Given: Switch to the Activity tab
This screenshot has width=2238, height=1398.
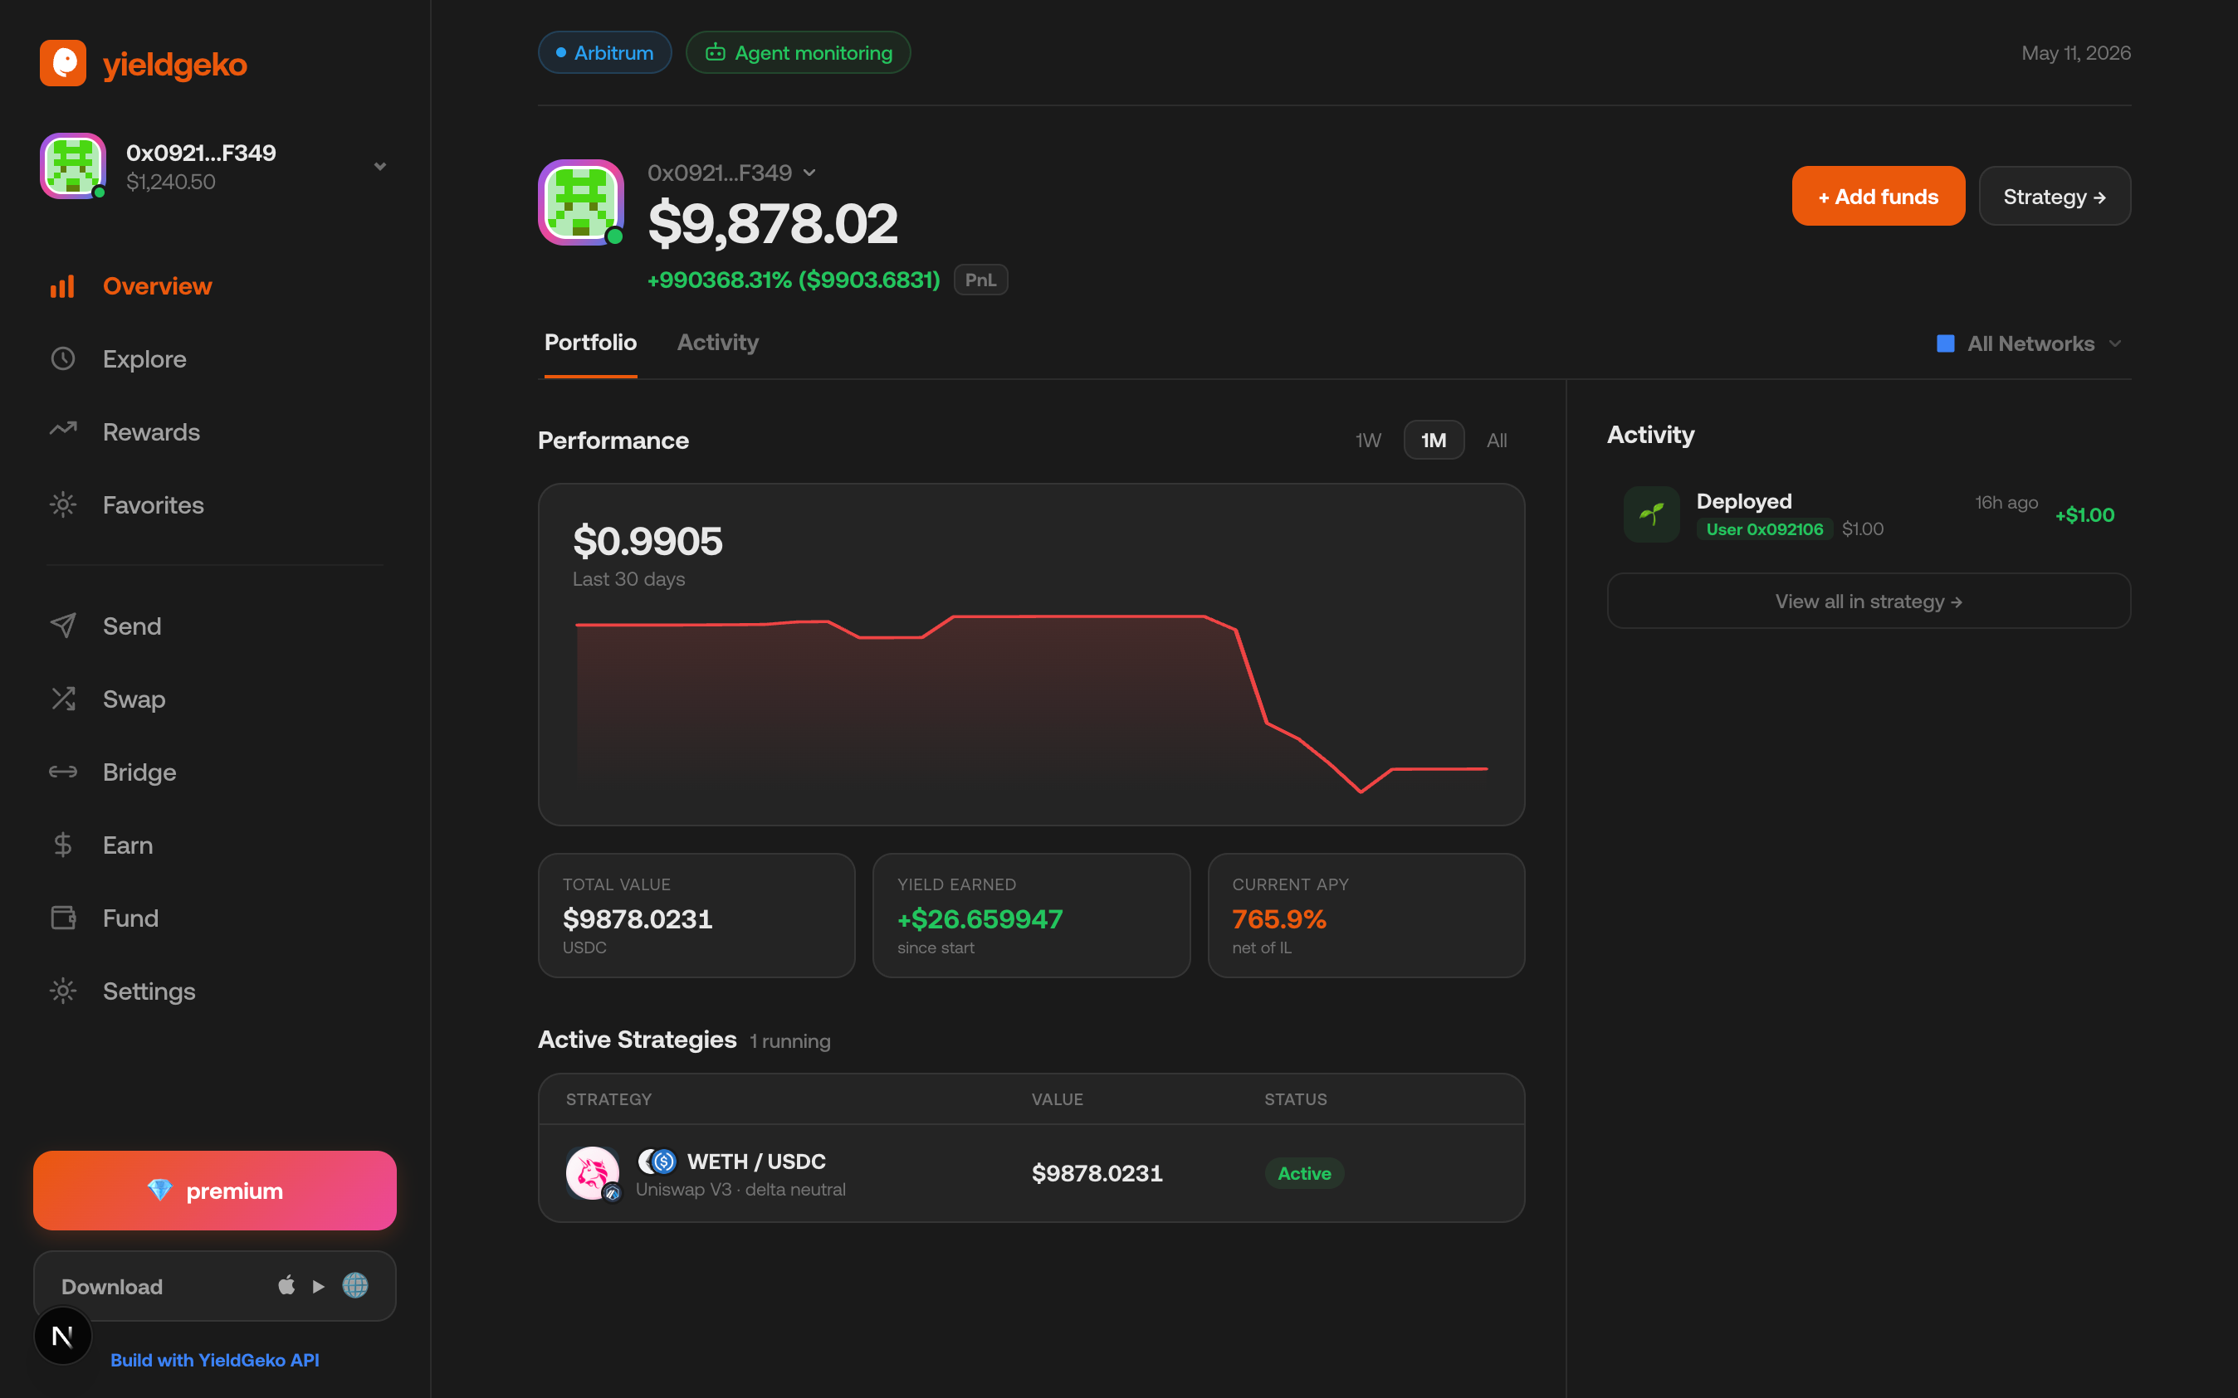Looking at the screenshot, I should coord(718,343).
